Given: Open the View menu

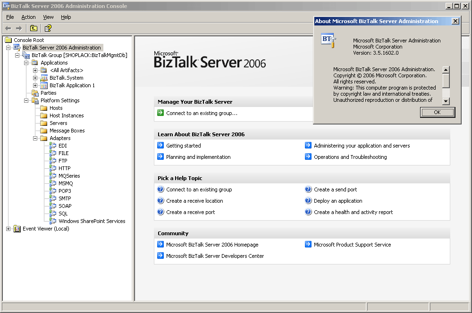Looking at the screenshot, I should tap(48, 17).
